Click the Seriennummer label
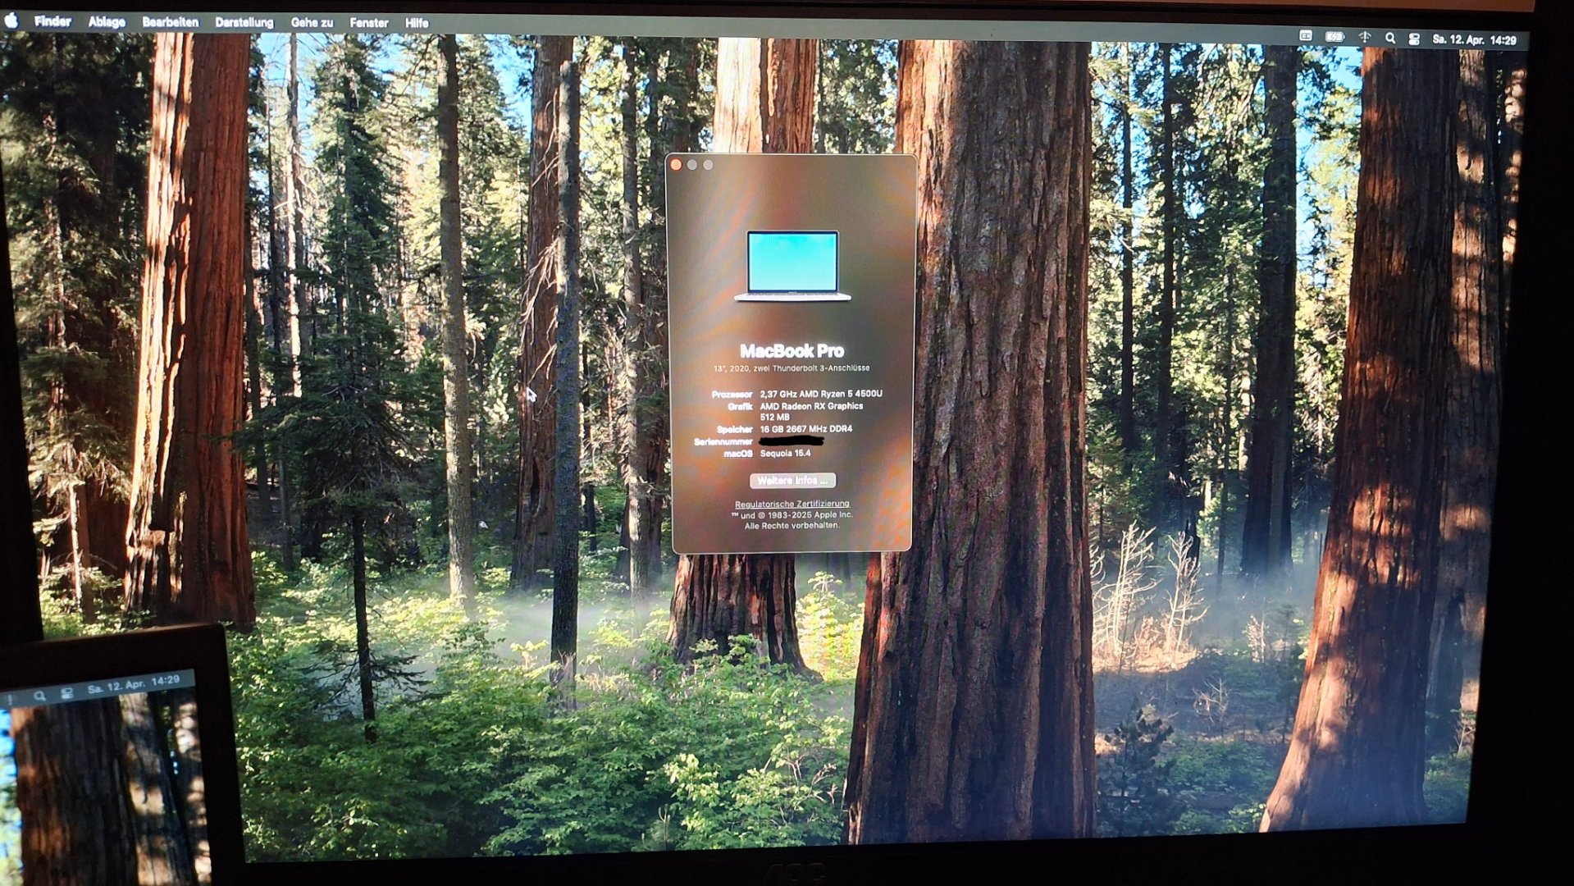The height and width of the screenshot is (886, 1574). (x=723, y=441)
